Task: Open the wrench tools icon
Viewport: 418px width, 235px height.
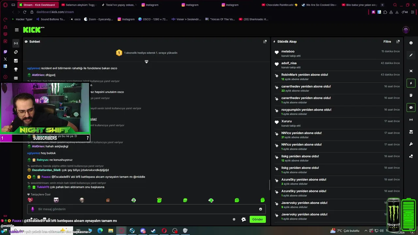Action: (x=411, y=144)
